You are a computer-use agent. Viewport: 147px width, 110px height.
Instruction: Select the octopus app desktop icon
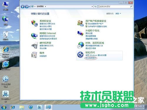click(6, 96)
